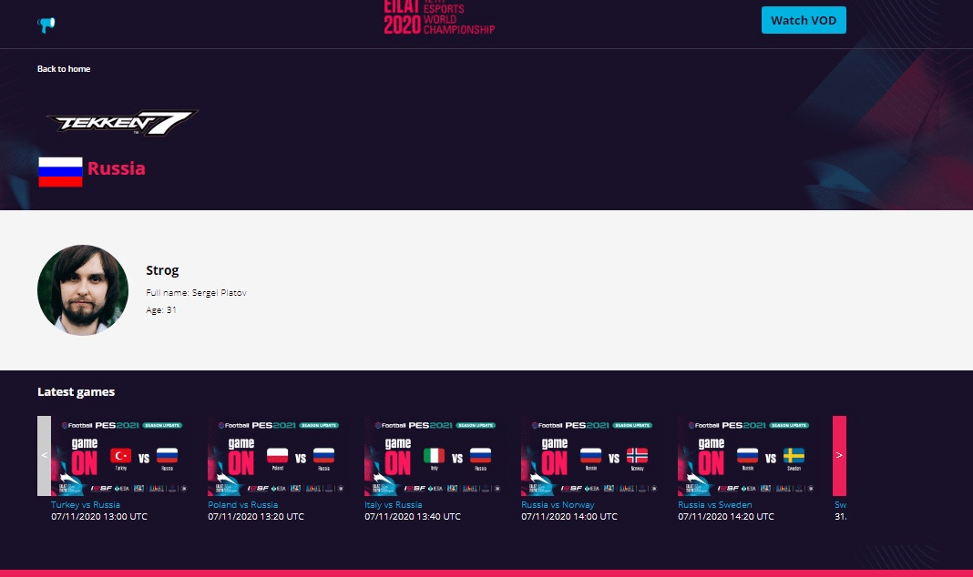
Task: Click the Russia vs Norway title link
Action: pyautogui.click(x=558, y=504)
